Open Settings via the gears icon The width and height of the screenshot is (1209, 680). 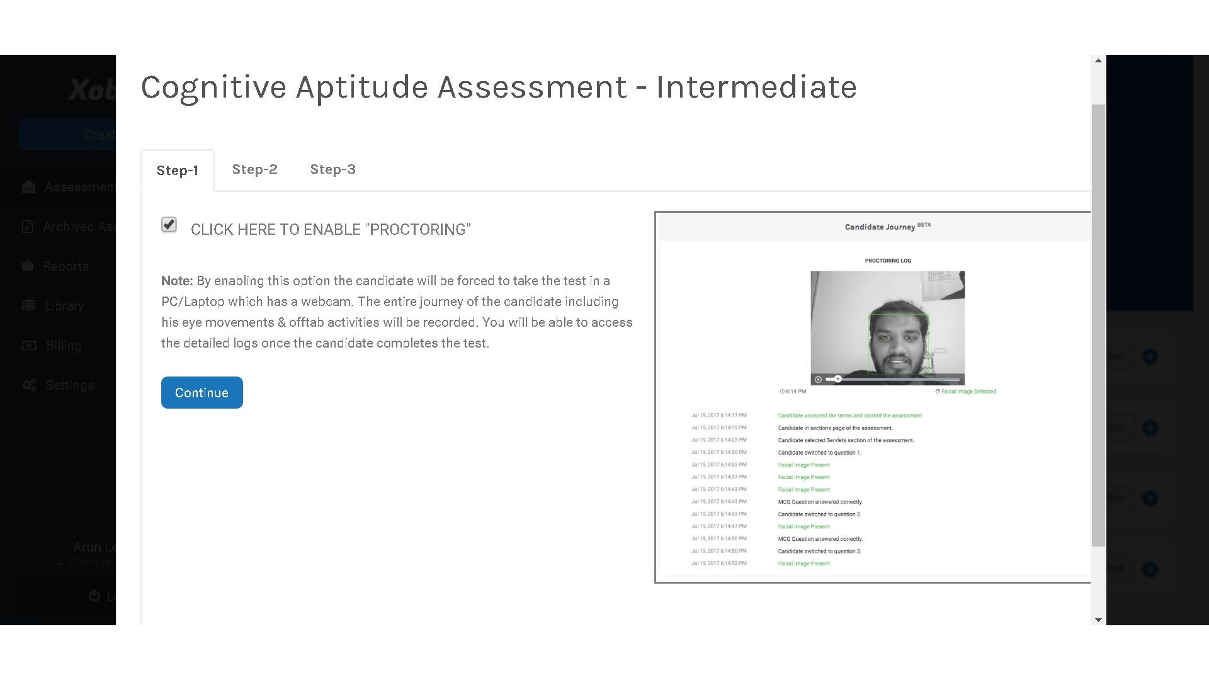click(29, 385)
